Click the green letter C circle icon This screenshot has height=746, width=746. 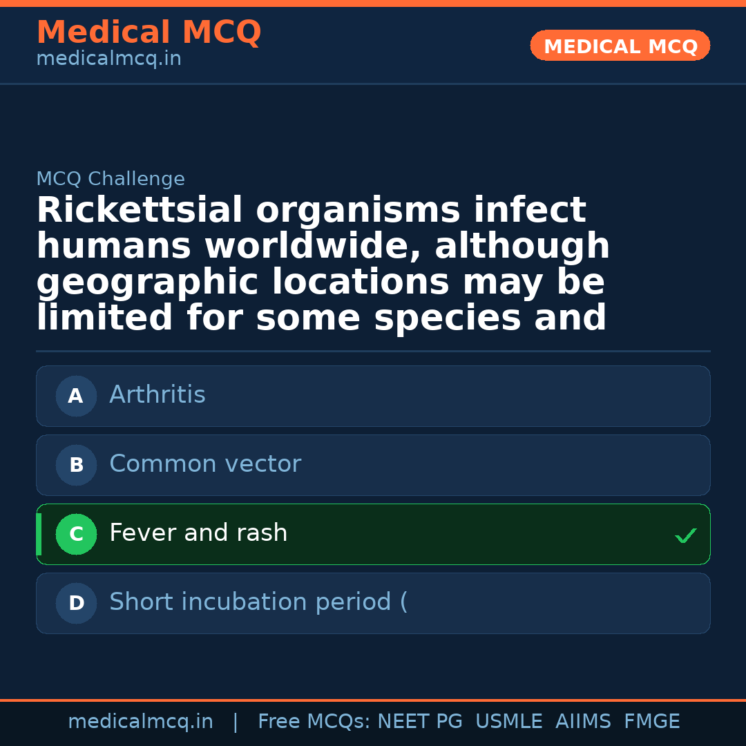pos(76,535)
